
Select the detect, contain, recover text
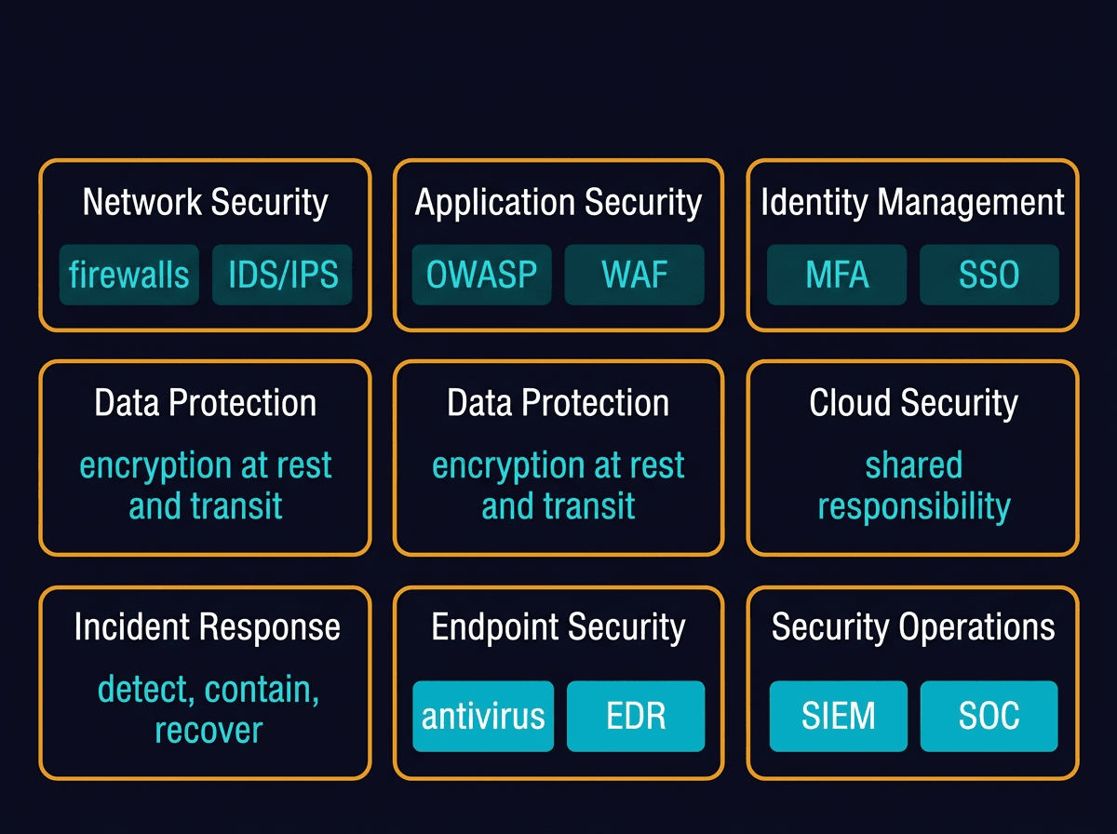pos(209,710)
